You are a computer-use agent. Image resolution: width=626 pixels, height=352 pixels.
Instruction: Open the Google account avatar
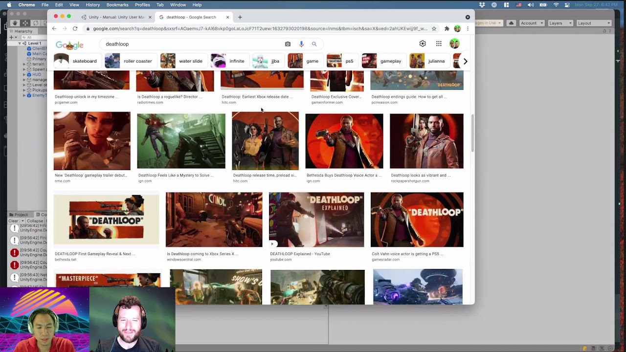click(x=454, y=44)
